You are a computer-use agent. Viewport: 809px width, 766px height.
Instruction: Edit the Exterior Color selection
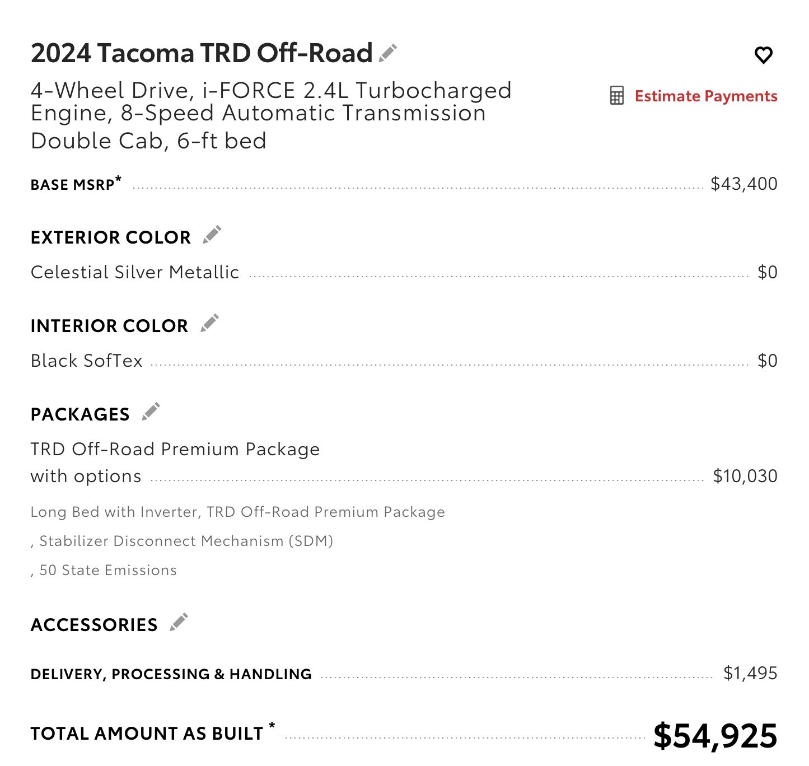click(212, 235)
